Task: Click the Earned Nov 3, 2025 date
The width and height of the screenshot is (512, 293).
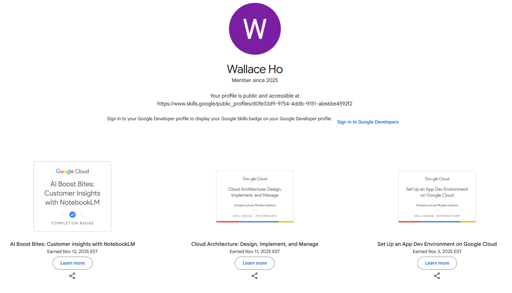Action: (x=437, y=252)
